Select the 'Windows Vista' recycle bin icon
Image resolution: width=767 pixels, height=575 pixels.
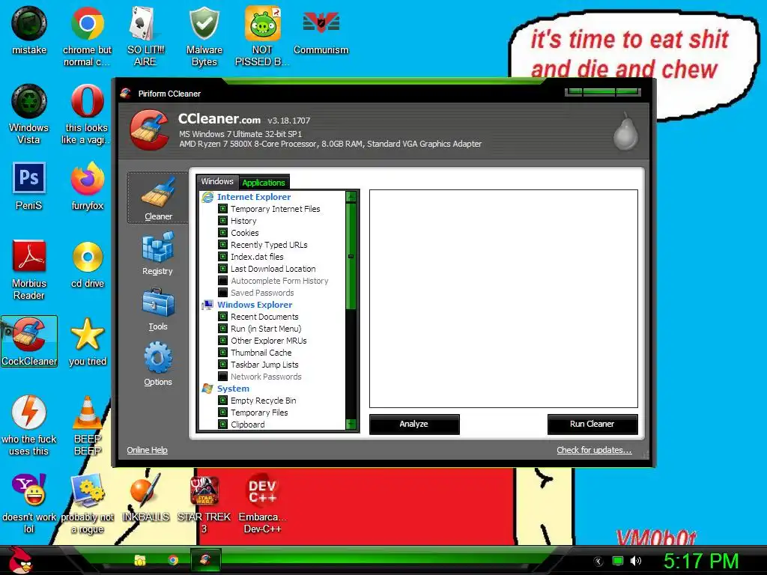29,101
